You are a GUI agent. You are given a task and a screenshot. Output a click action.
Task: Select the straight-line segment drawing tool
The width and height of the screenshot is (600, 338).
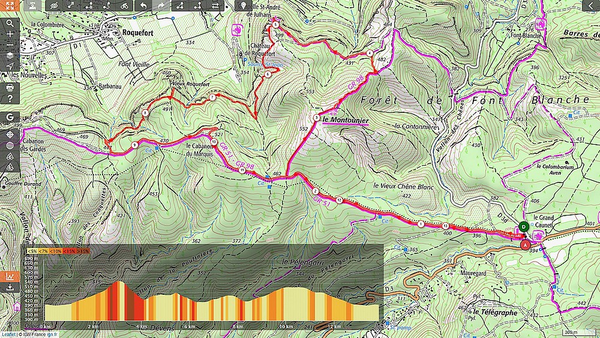(x=71, y=5)
